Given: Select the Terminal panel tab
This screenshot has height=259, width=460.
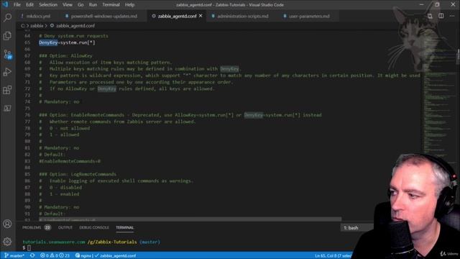Looking at the screenshot, I should (124, 227).
